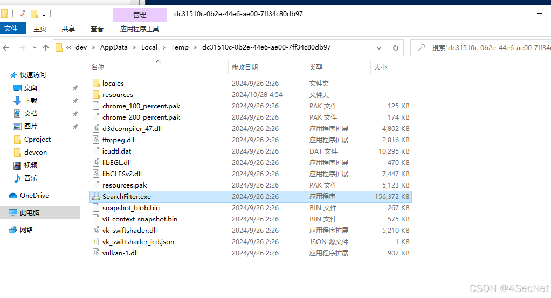This screenshot has height=298, width=551.
Task: Open the 应用程序工具 Application Tools tab
Action: pyautogui.click(x=140, y=29)
